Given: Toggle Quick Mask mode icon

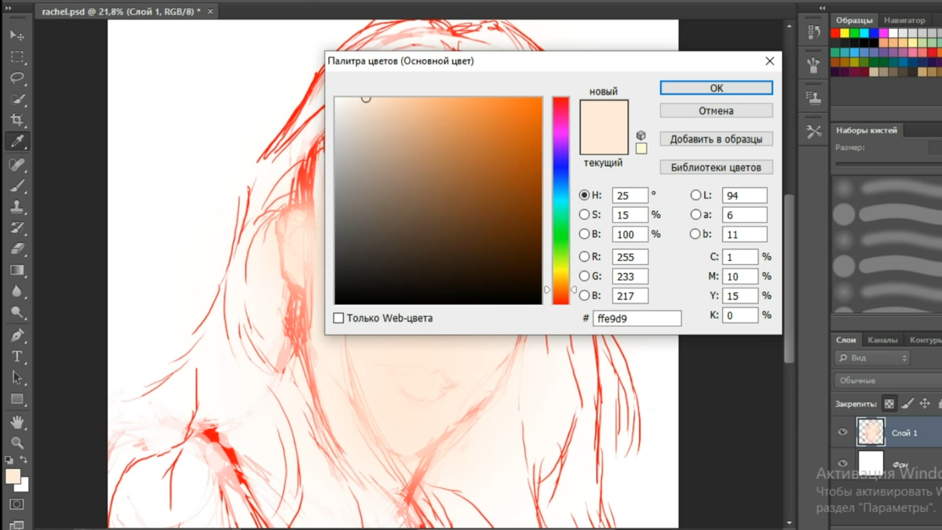Looking at the screenshot, I should tap(16, 504).
